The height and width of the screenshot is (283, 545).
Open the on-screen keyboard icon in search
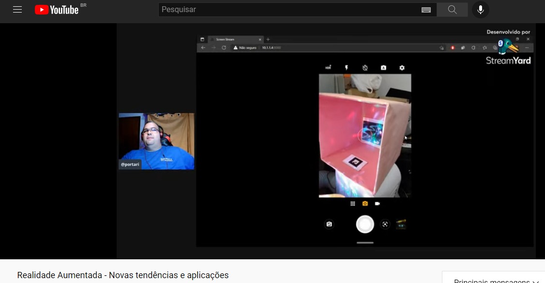[426, 10]
